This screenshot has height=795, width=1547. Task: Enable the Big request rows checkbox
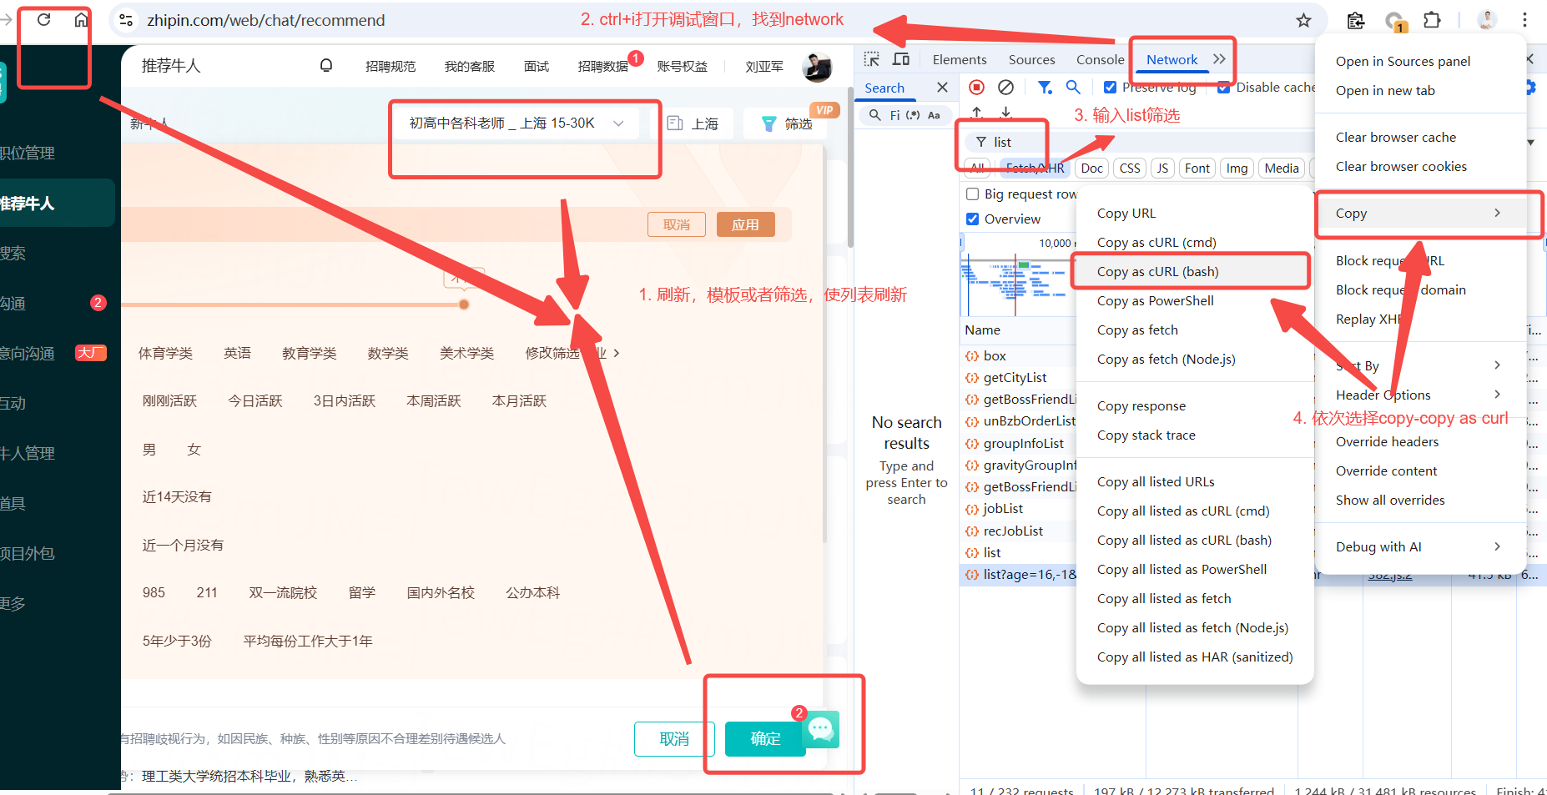point(972,194)
